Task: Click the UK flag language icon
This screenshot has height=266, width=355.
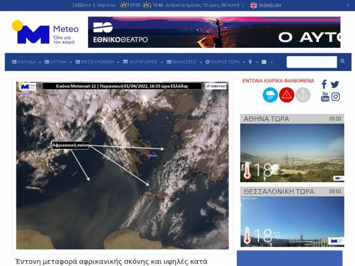Action: click(254, 5)
